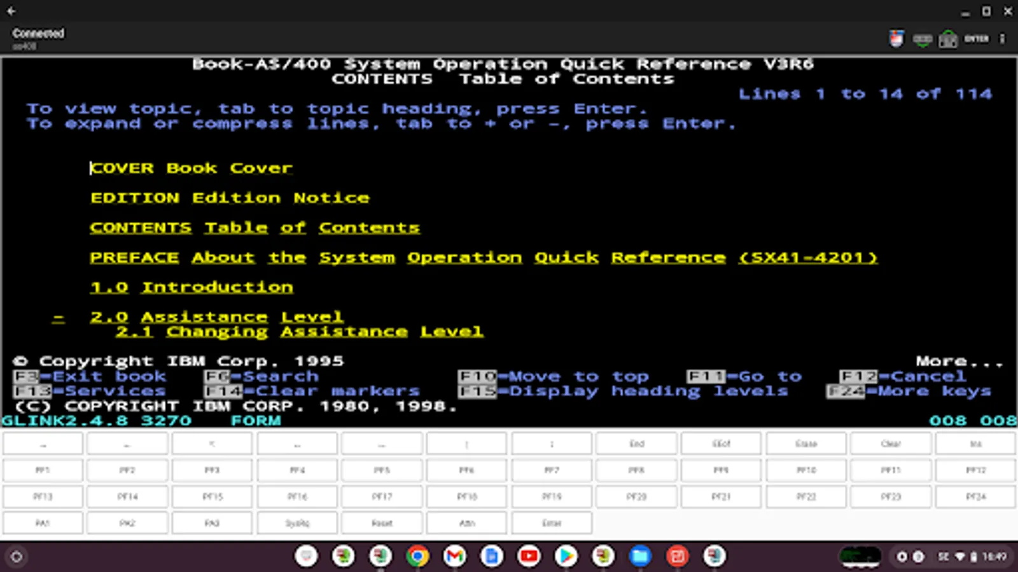Tap the PF12 key
This screenshot has height=572, width=1018.
(976, 470)
